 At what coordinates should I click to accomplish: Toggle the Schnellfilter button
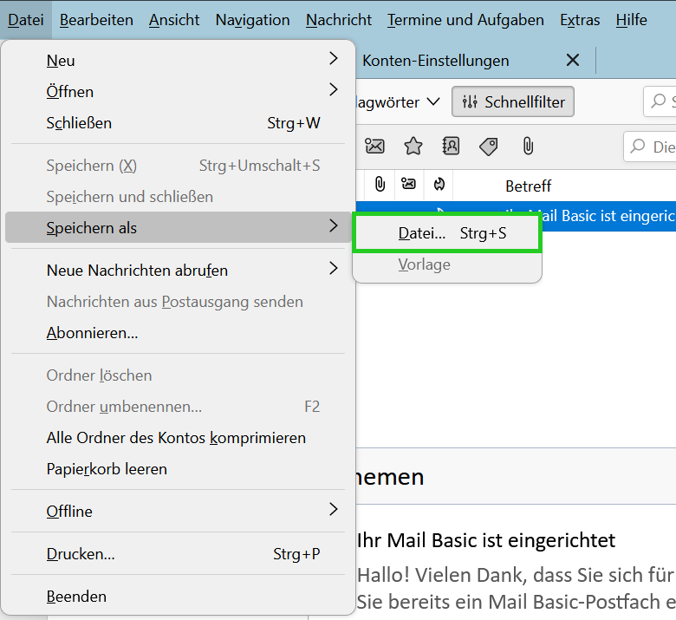pos(512,101)
